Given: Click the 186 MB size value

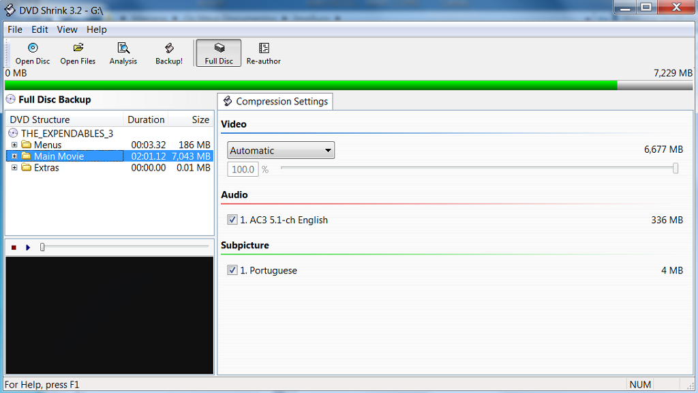Looking at the screenshot, I should 194,145.
